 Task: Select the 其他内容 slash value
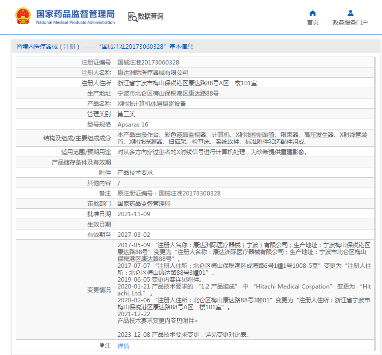click(119, 183)
